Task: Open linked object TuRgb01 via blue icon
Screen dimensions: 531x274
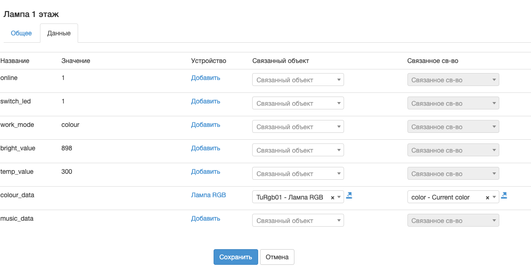Action: 349,195
